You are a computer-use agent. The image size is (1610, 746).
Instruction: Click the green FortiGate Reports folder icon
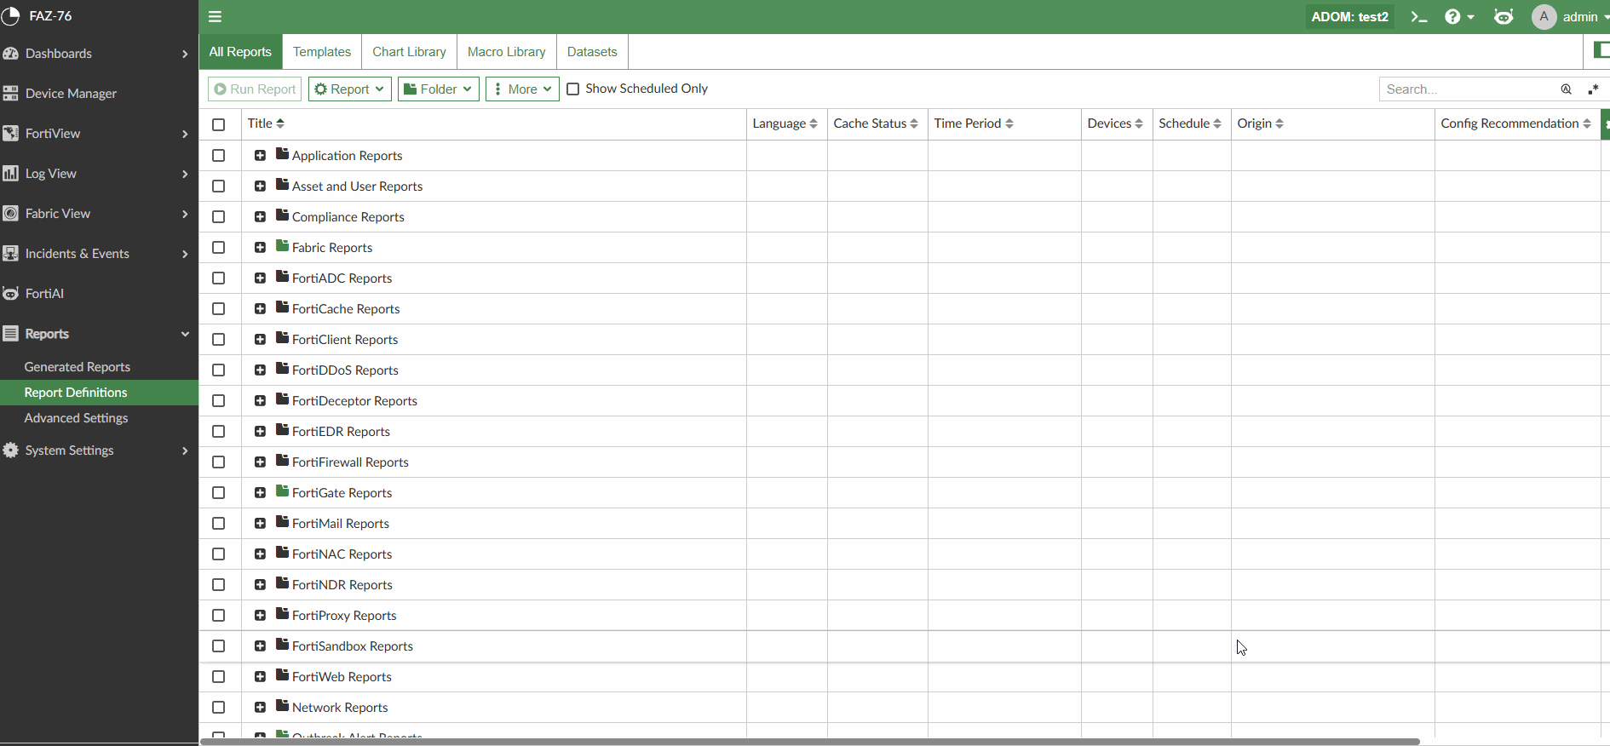[282, 491]
